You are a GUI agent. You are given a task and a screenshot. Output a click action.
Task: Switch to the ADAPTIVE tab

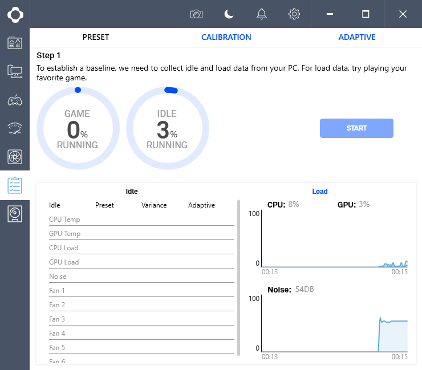click(357, 37)
